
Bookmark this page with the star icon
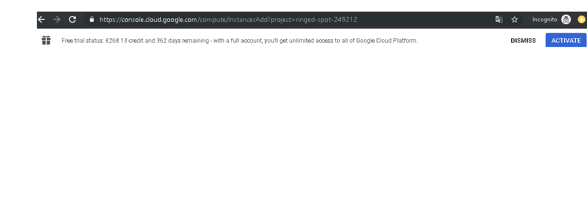[x=515, y=19]
